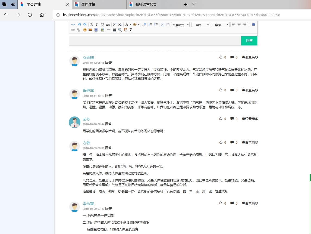This screenshot has height=234, width=311.
Task: Toggle fullscreen editing mode
Action: pyautogui.click(x=253, y=24)
